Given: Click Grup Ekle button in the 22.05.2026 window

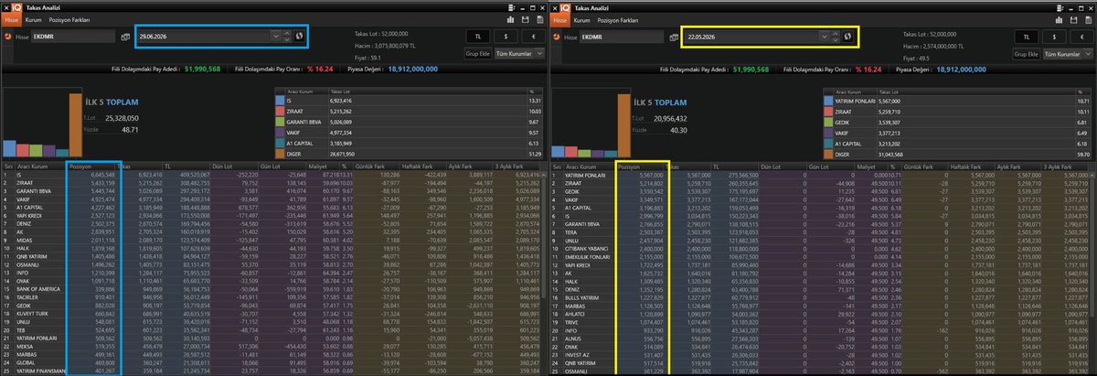Looking at the screenshot, I should 1028,55.
